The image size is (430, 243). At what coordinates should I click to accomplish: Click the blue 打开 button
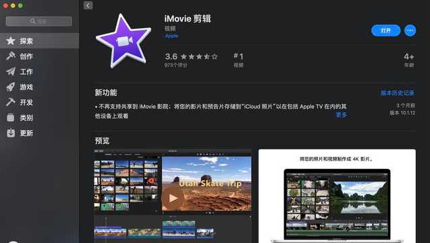point(385,30)
